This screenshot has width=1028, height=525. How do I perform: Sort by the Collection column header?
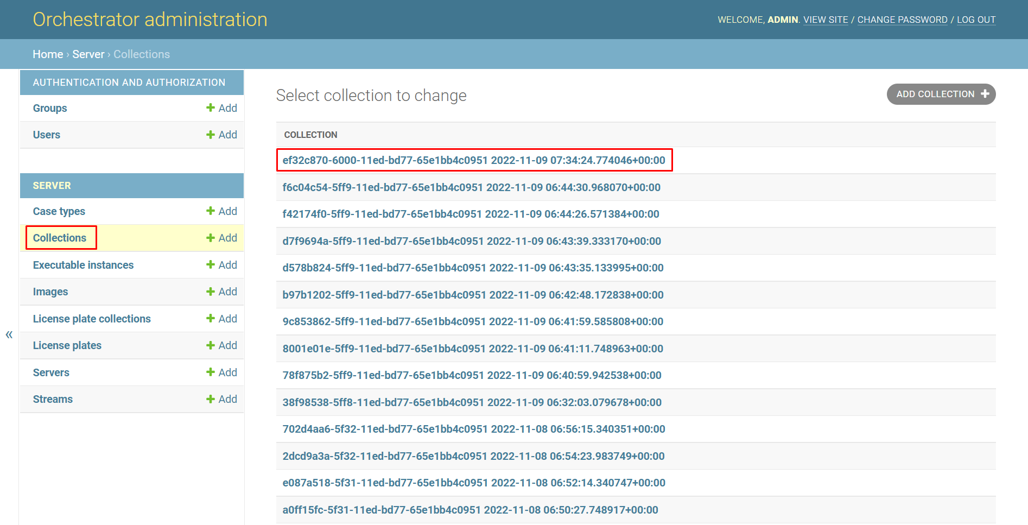[310, 135]
